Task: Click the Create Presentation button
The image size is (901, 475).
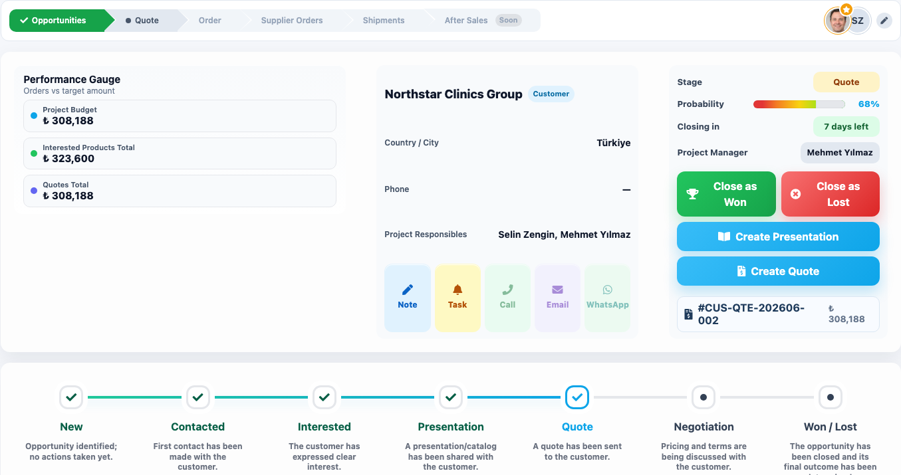Action: [x=778, y=237]
